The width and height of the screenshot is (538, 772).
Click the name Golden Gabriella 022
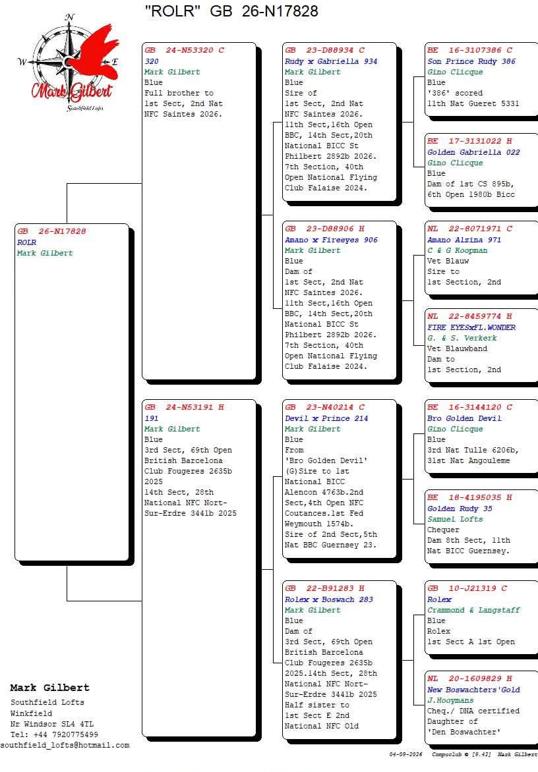click(473, 152)
